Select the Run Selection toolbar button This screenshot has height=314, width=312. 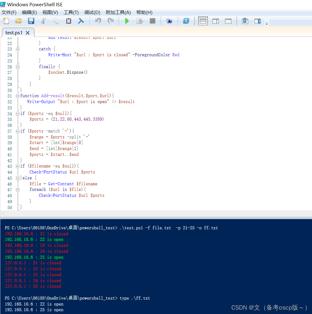click(x=140, y=21)
